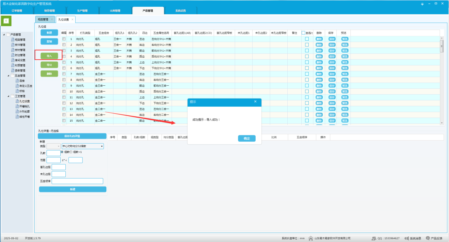Click the 柜类管理 document icon in tree

pyautogui.click(x=13, y=39)
